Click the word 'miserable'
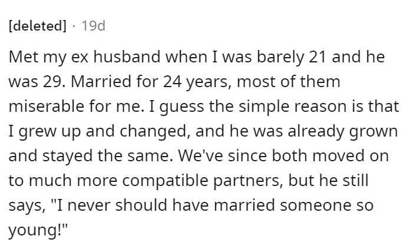416x249 pixels. [x=47, y=106]
